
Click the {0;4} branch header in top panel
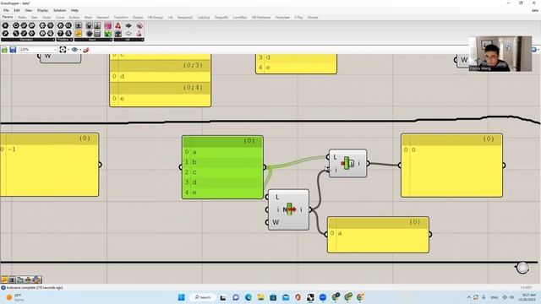point(160,88)
